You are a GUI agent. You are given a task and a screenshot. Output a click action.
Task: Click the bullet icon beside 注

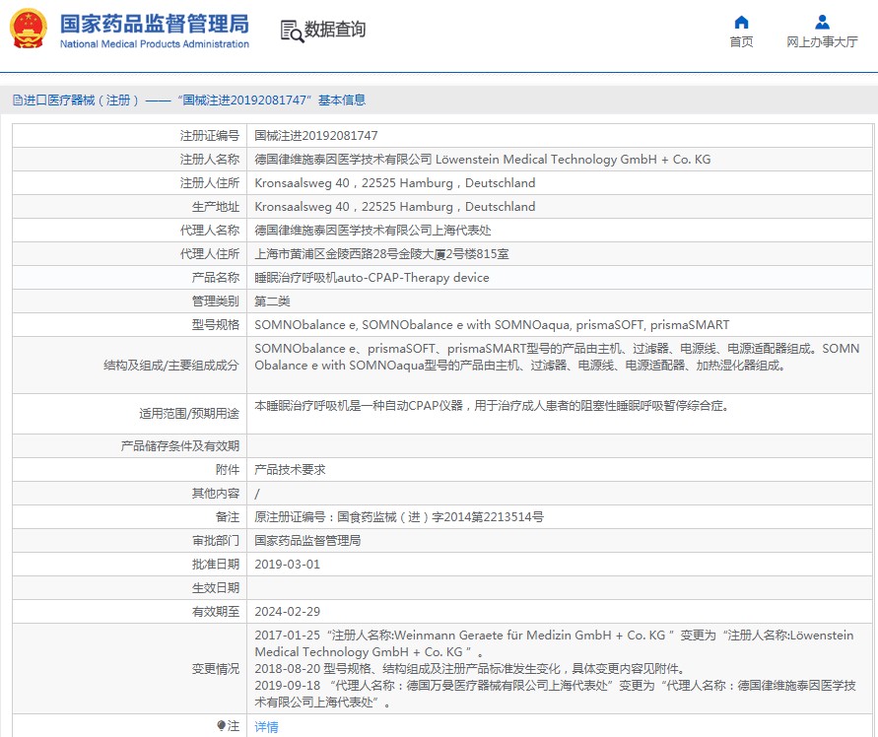221,726
